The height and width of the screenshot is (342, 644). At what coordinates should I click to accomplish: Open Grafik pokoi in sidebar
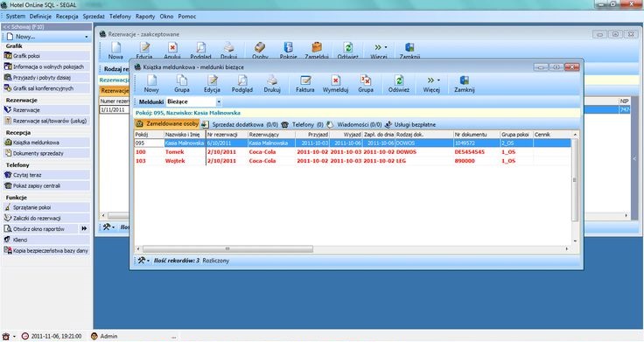point(46,56)
